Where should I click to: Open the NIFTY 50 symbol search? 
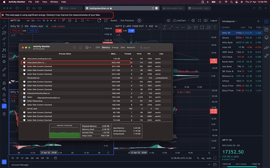click(15, 21)
